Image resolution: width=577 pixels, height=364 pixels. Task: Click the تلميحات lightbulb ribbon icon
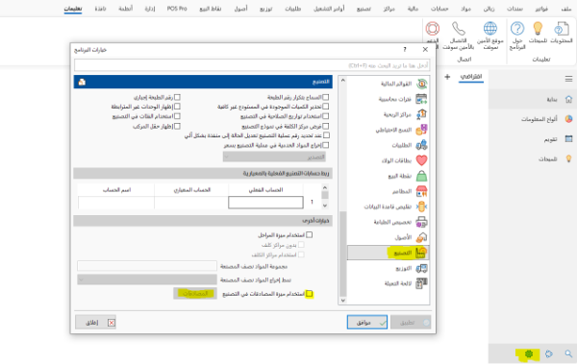point(538,33)
